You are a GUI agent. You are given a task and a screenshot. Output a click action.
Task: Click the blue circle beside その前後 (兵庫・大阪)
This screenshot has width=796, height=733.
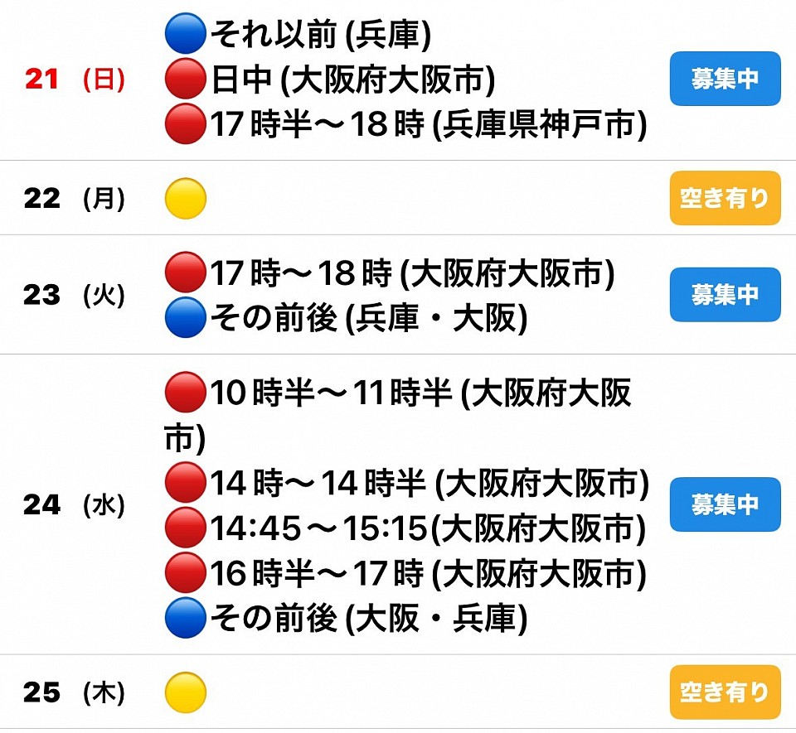pyautogui.click(x=185, y=318)
